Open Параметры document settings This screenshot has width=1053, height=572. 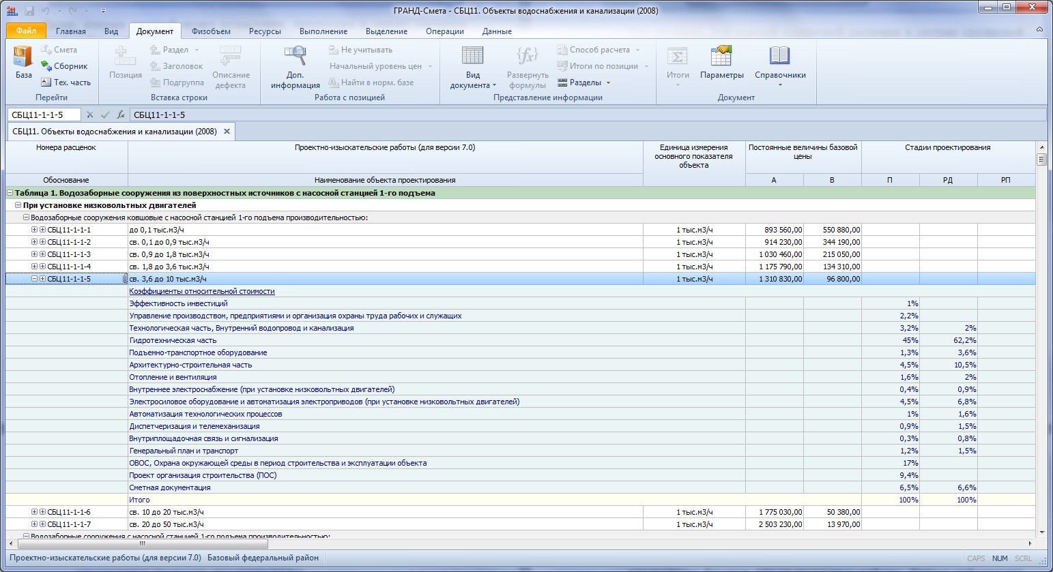tap(721, 63)
